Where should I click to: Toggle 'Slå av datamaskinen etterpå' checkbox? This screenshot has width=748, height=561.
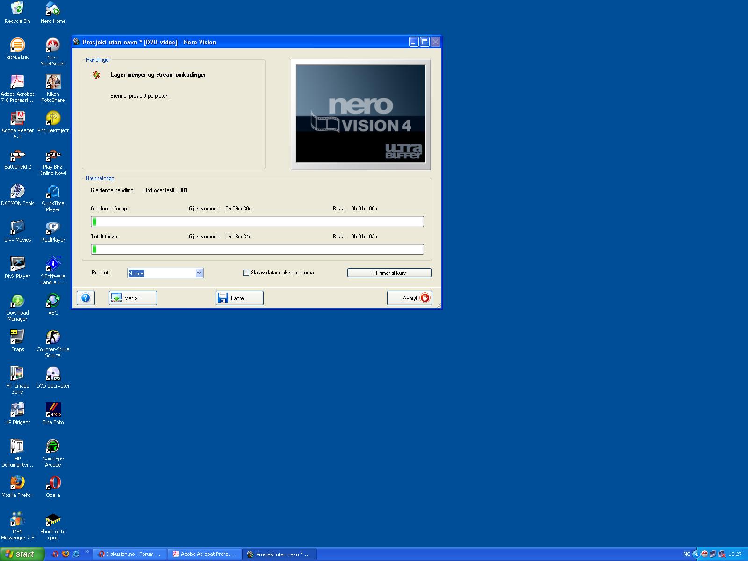[246, 273]
